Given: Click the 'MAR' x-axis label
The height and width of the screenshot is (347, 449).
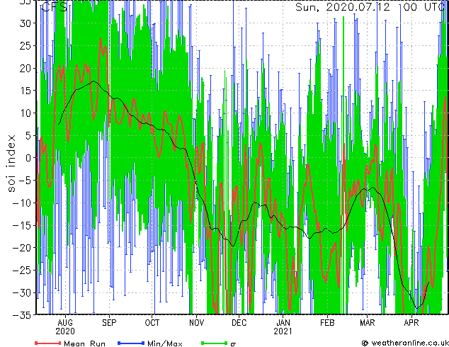Looking at the screenshot, I should (367, 323).
